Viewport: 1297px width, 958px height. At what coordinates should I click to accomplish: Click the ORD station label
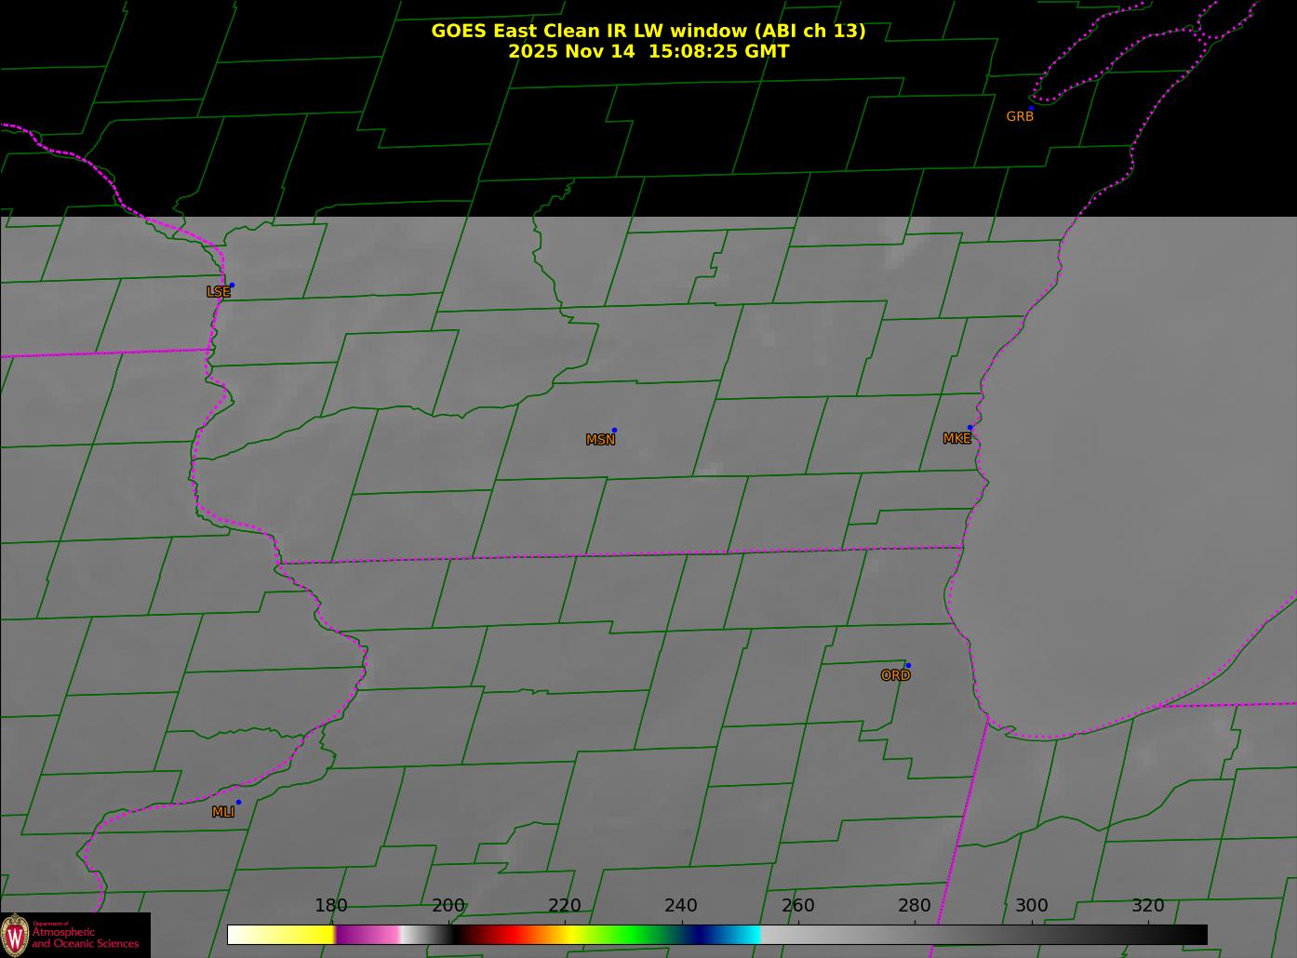[x=895, y=676]
